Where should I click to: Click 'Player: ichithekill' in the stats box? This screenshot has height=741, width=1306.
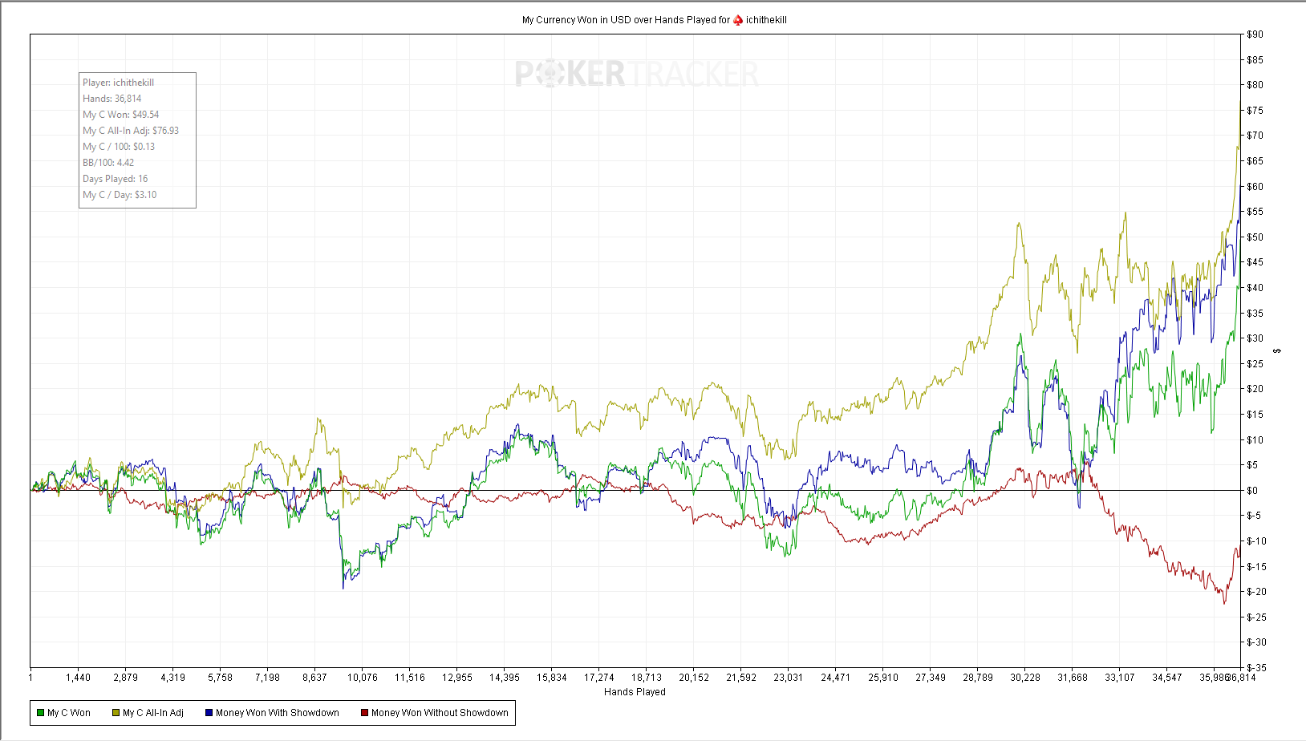pyautogui.click(x=118, y=83)
